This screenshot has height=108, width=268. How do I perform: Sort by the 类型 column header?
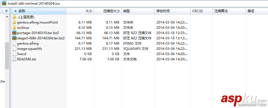click(x=138, y=11)
